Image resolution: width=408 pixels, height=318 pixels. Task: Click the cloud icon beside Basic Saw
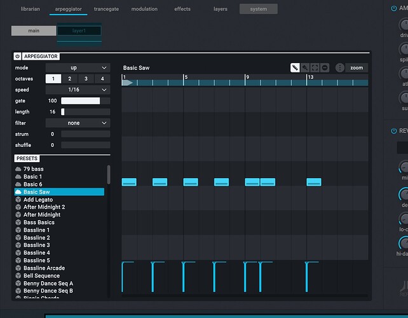coord(18,192)
